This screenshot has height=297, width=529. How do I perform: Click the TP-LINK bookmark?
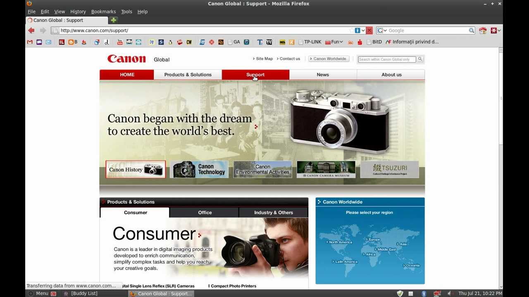(x=310, y=42)
